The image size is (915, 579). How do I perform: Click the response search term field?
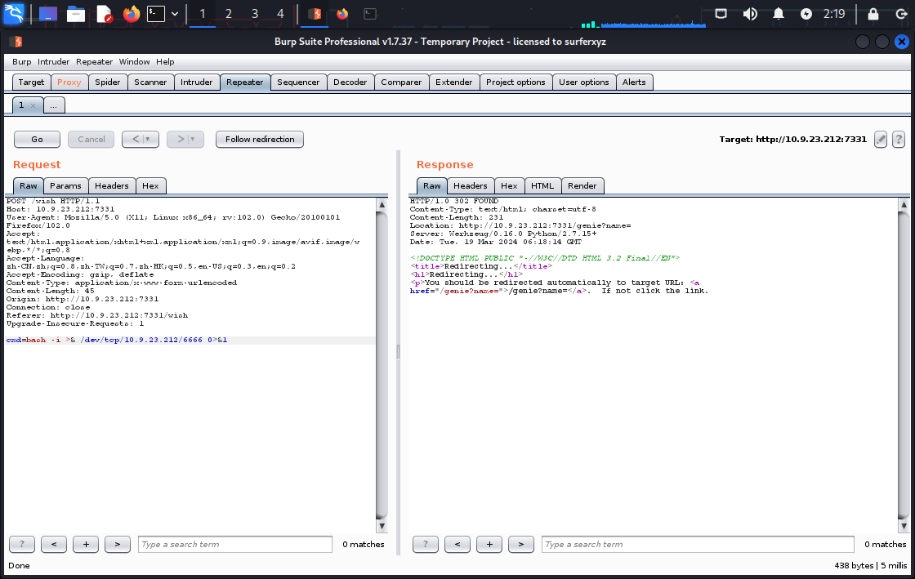point(696,544)
